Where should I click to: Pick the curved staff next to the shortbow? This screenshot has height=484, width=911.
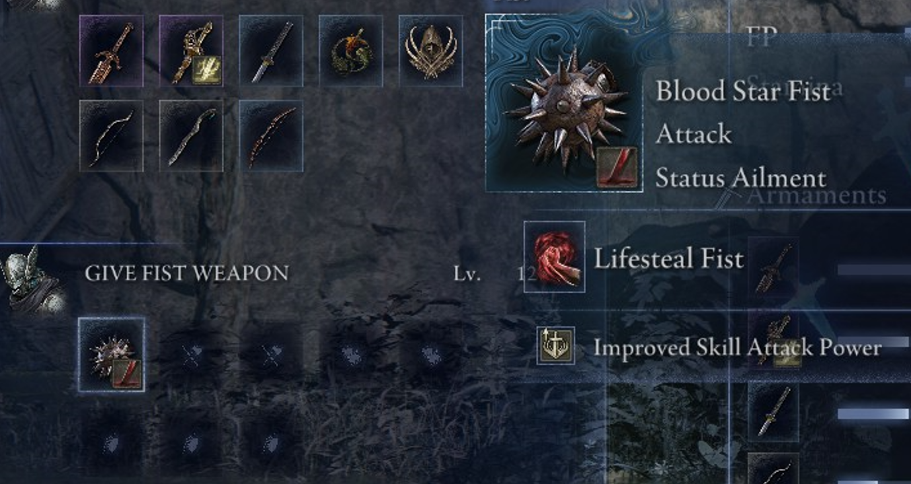pyautogui.click(x=191, y=136)
